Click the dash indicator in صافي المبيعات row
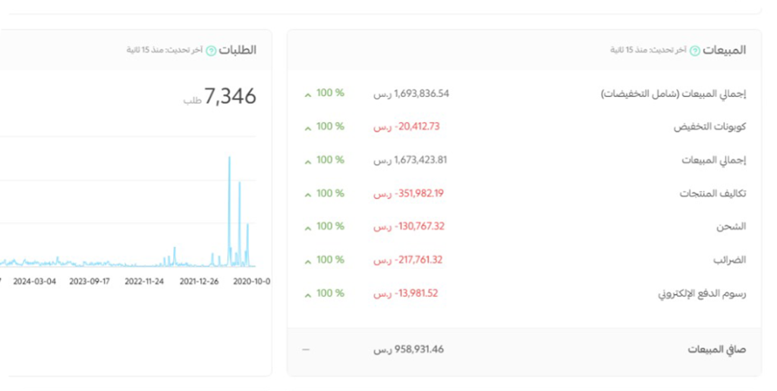 click(306, 349)
